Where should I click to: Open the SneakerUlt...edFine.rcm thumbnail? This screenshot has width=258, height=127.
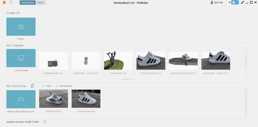pyautogui.click(x=216, y=61)
